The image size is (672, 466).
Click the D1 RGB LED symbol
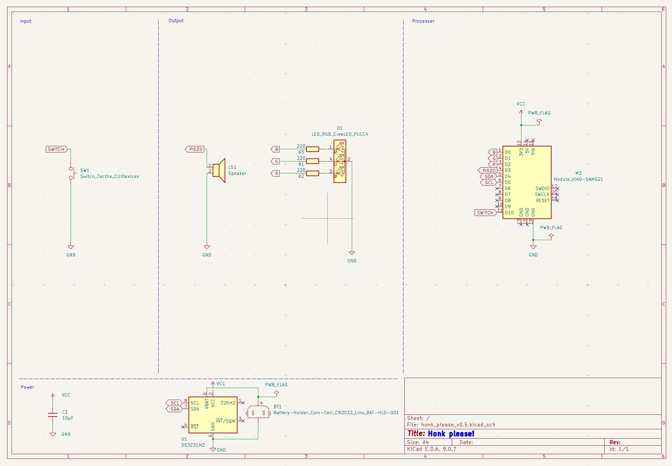click(340, 161)
